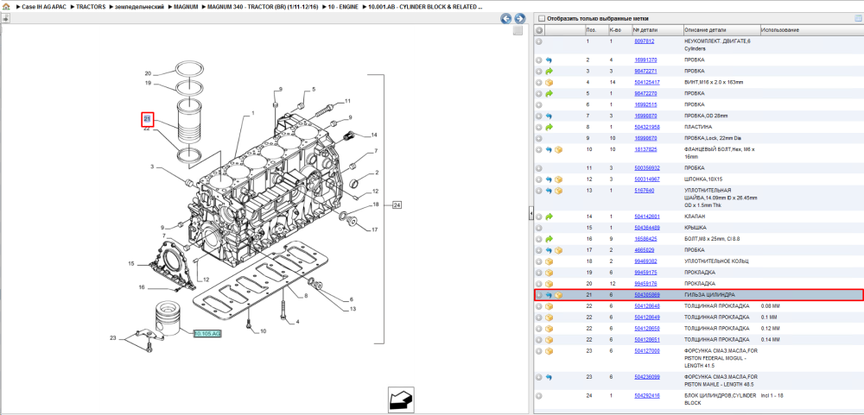Click the blue replacement arrow for part 16991370

pos(549,60)
